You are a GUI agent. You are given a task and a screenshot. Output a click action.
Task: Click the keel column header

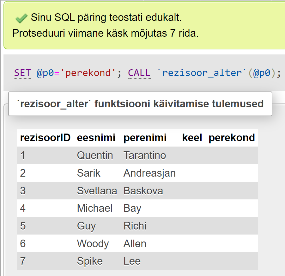point(192,138)
